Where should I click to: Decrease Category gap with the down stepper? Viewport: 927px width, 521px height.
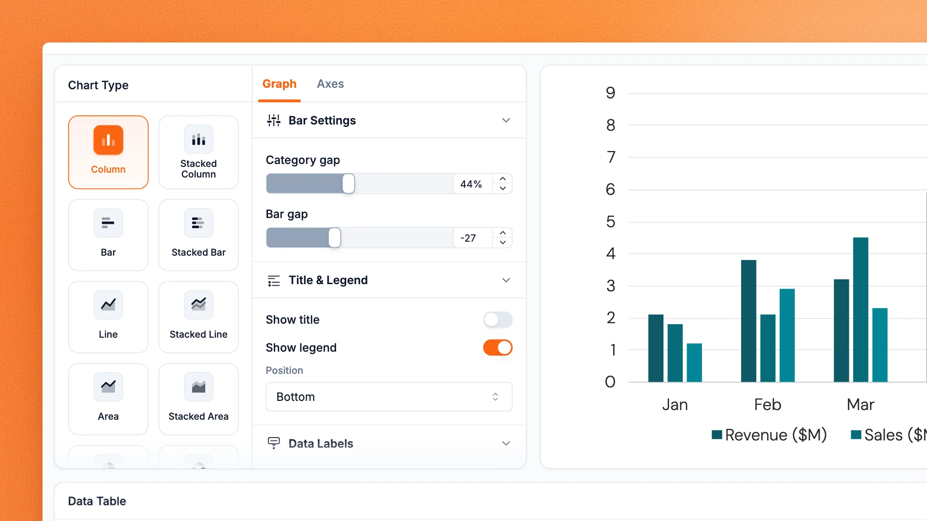click(503, 189)
